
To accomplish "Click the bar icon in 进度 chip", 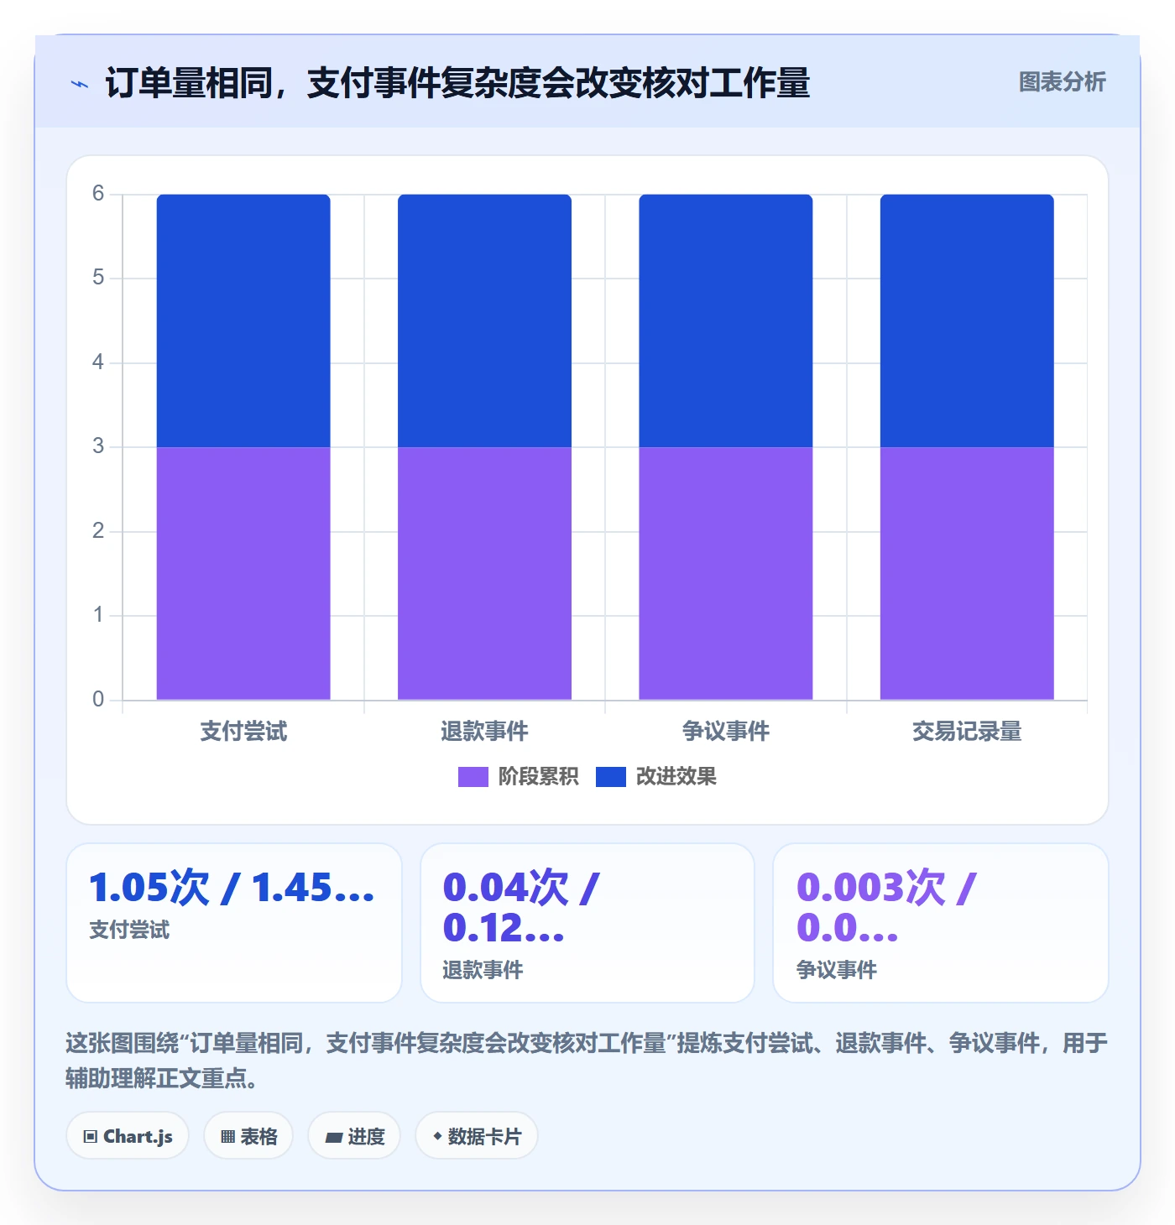I will 334,1138.
